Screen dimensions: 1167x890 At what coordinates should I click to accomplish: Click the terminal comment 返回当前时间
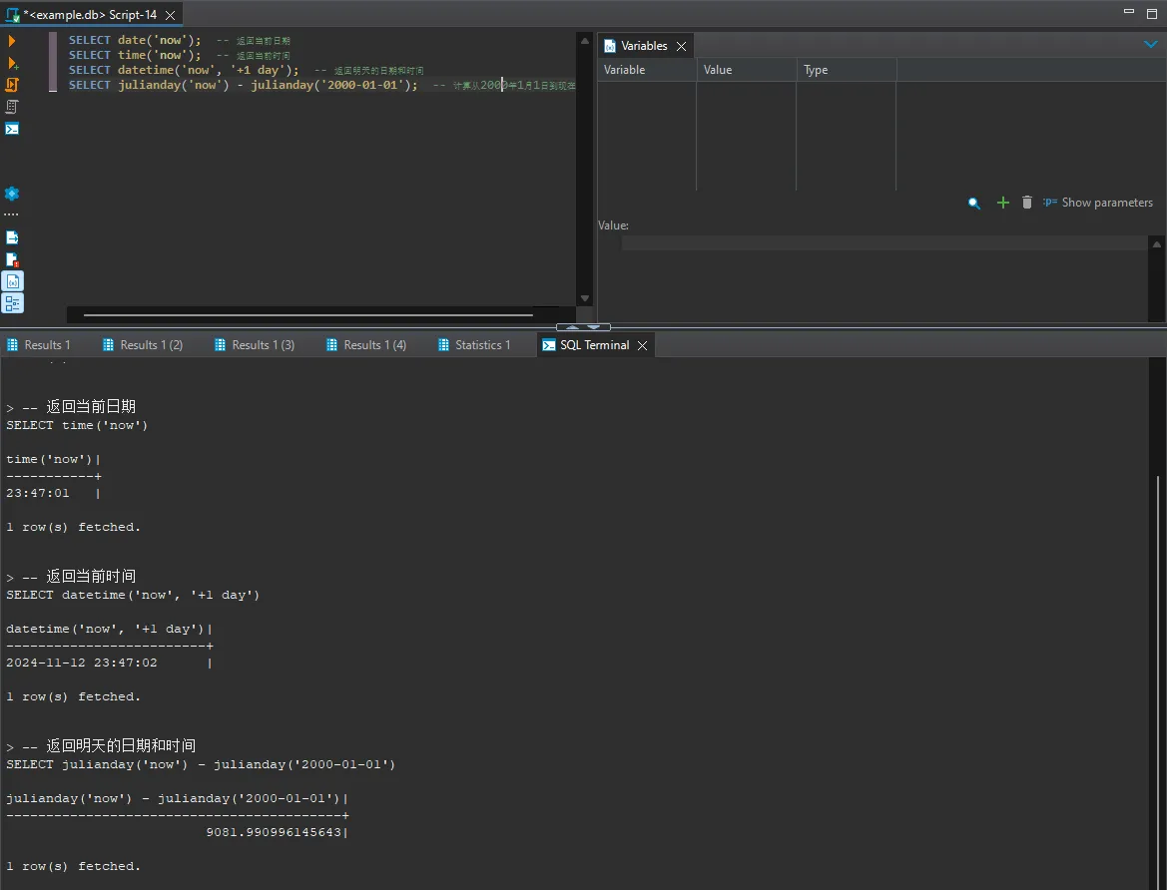click(x=91, y=576)
